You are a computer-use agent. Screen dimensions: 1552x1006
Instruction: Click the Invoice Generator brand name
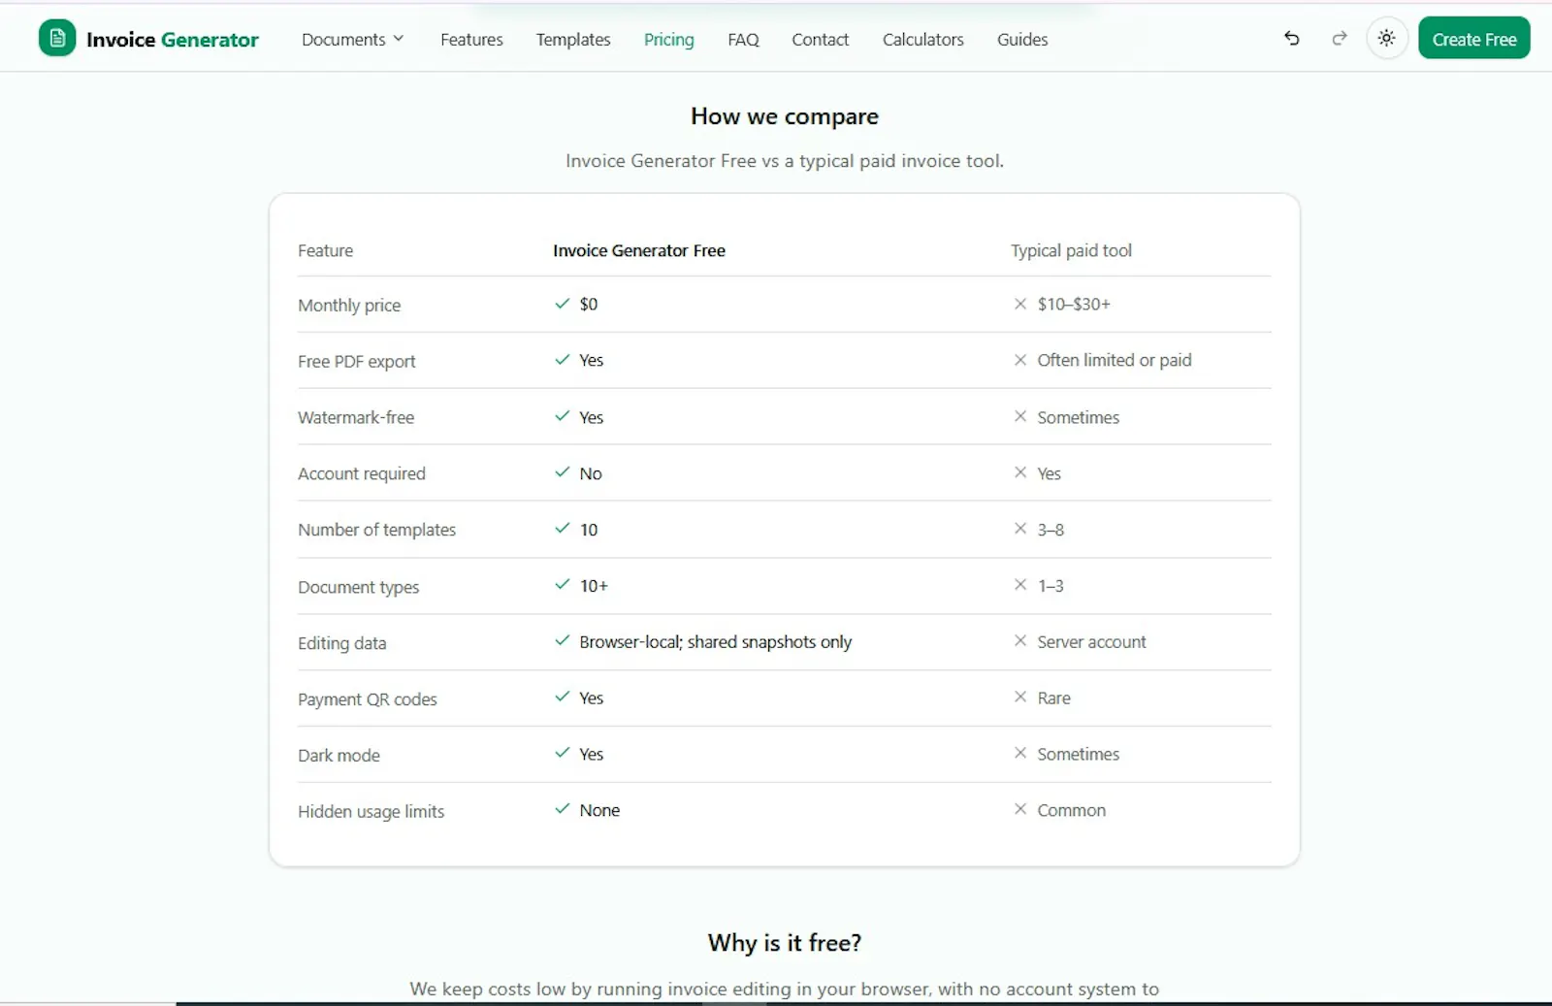tap(173, 40)
